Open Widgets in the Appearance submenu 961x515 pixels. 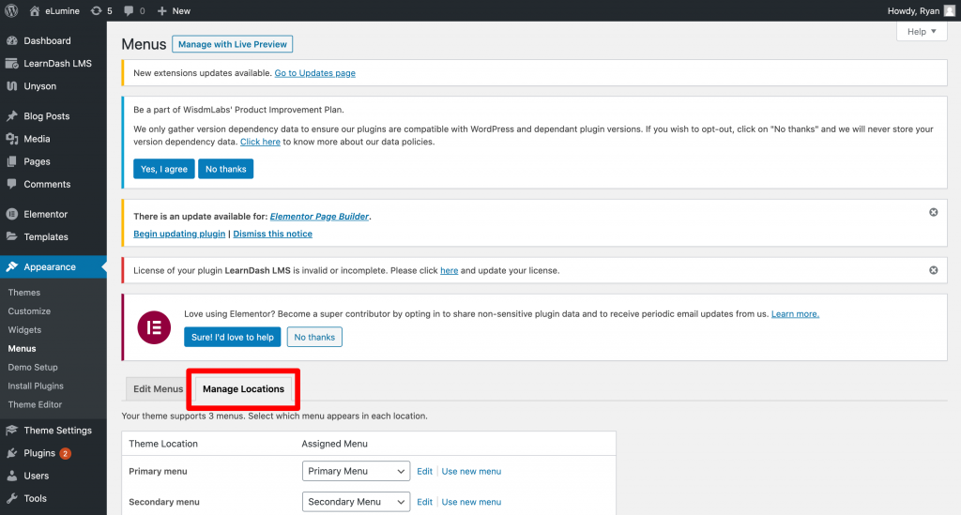pyautogui.click(x=24, y=330)
